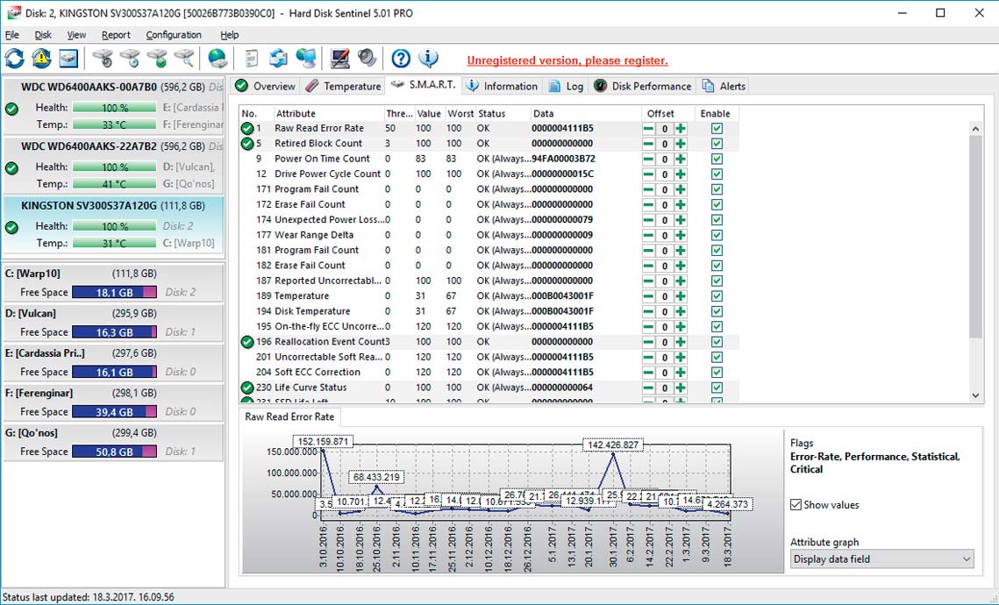Click the disk with green checkmark toolbar icon
The image size is (999, 605).
pyautogui.click(x=157, y=60)
